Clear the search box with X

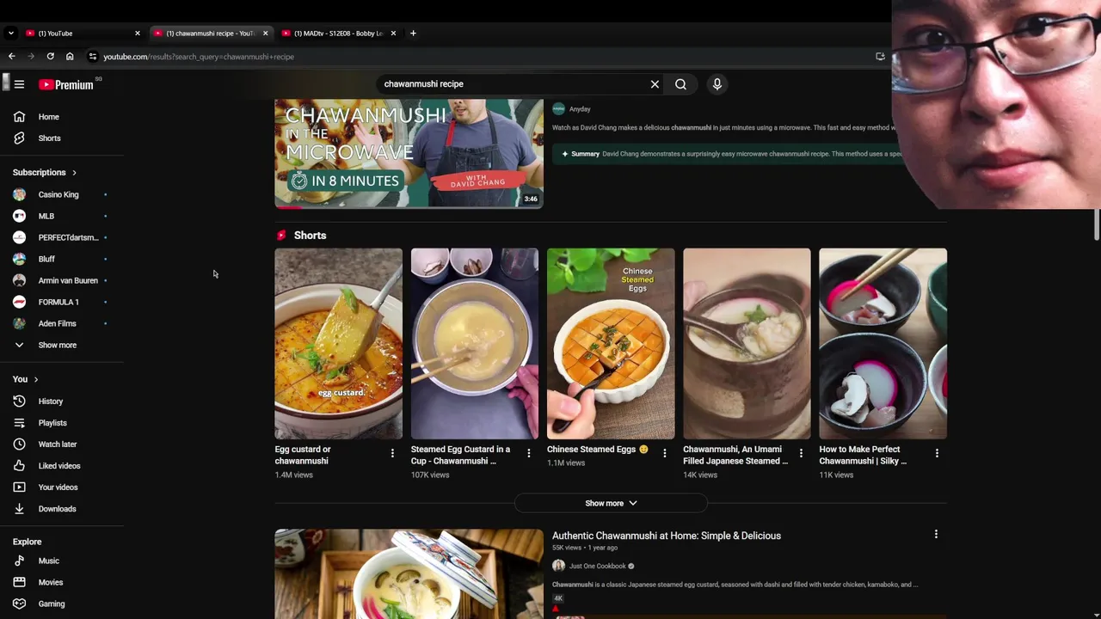pos(655,84)
